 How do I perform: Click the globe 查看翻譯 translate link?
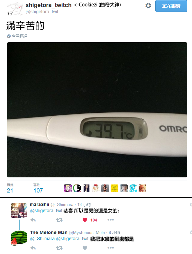(x=17, y=36)
